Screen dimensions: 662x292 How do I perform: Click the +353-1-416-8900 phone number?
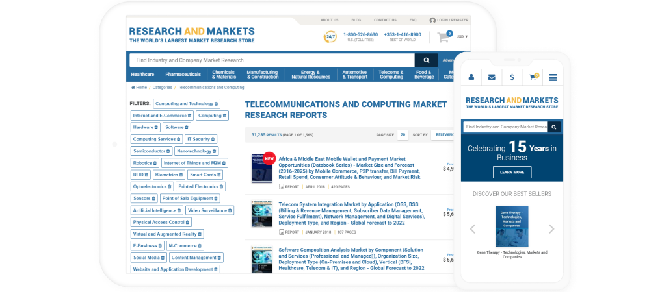pyautogui.click(x=403, y=34)
